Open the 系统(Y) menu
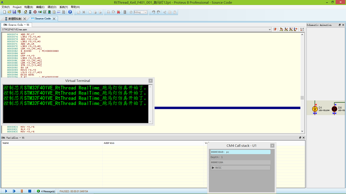346x194 pixels. (64, 7)
